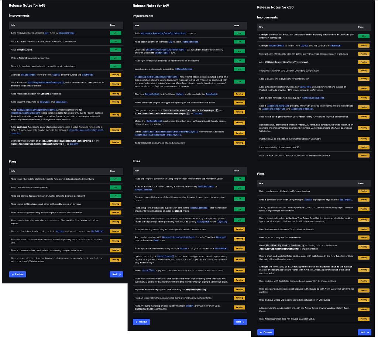Open EditableMesh link in Release Notes 648
This screenshot has width=378, height=342.
click(28, 75)
